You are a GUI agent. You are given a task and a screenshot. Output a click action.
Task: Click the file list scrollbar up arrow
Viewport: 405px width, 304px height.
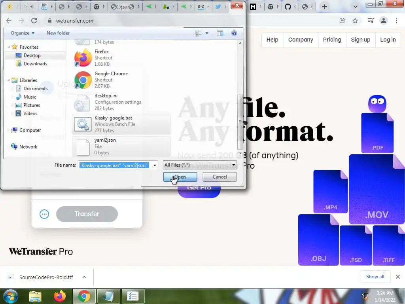240,43
